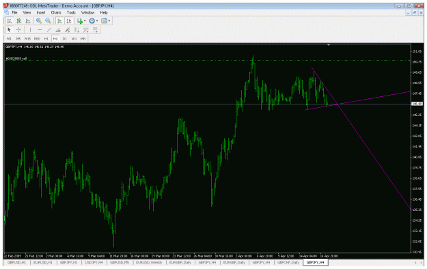This screenshot has height=269, width=427.
Task: Select the crosshair tool
Action: point(19,30)
